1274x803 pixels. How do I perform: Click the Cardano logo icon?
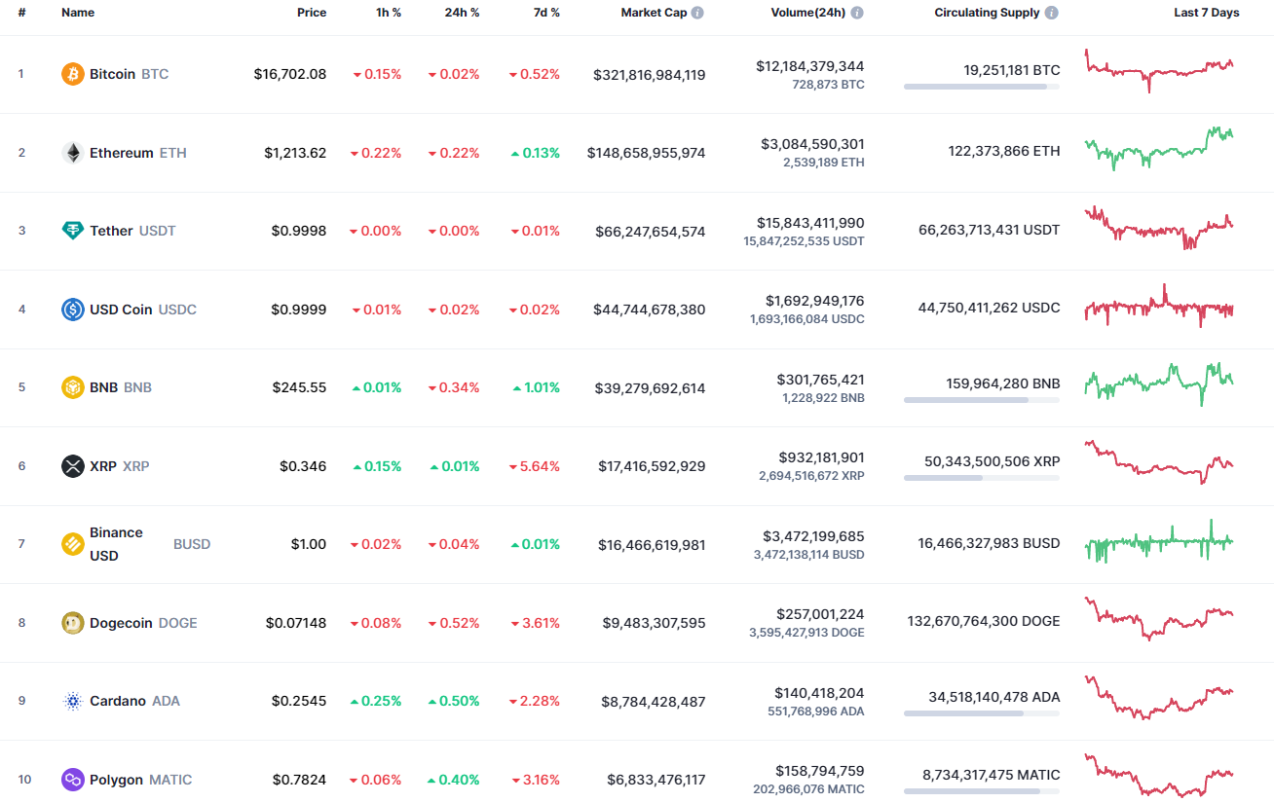click(x=73, y=700)
